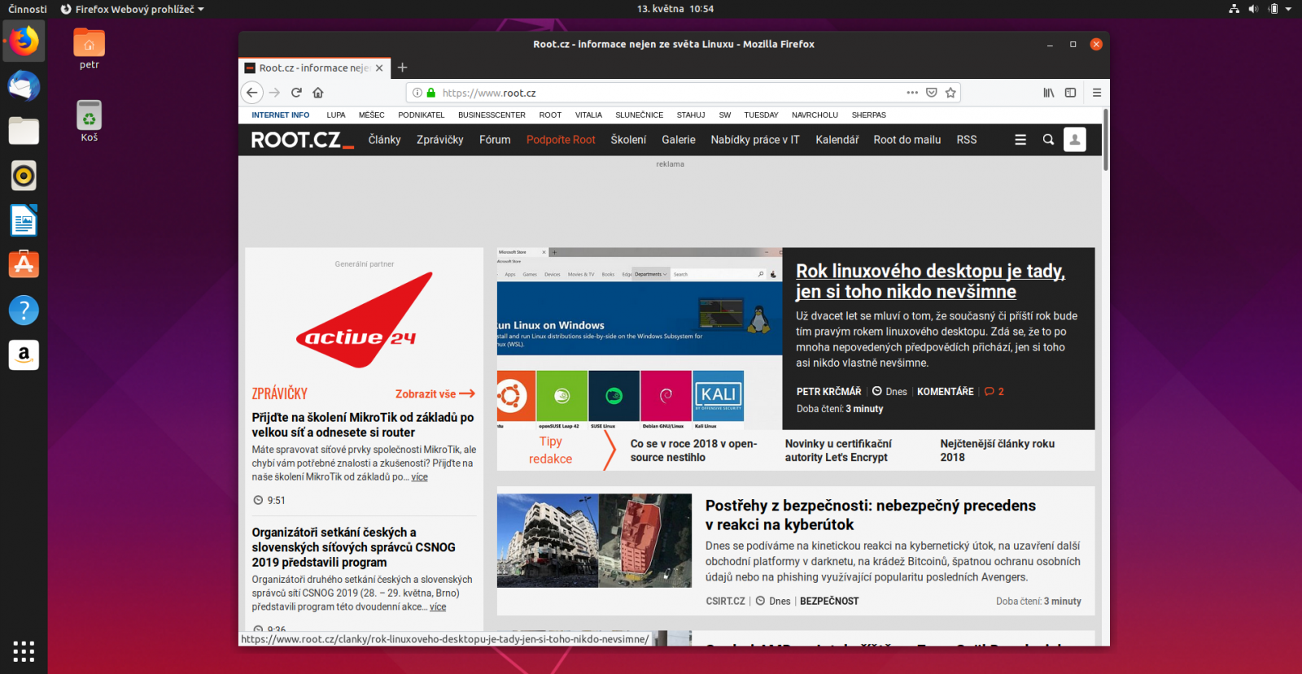This screenshot has width=1302, height=674.
Task: Click the Linux on Windows article image
Action: point(640,338)
